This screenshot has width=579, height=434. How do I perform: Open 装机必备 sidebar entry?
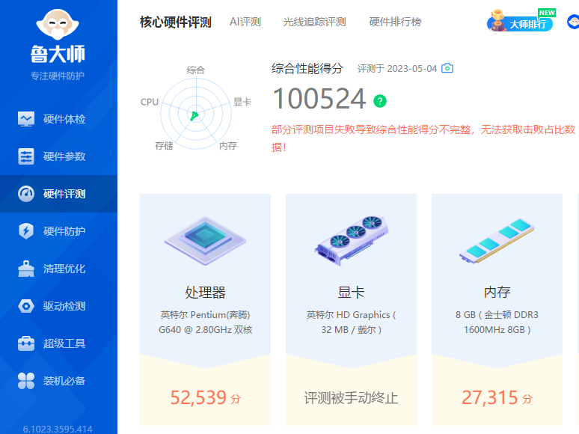[58, 380]
